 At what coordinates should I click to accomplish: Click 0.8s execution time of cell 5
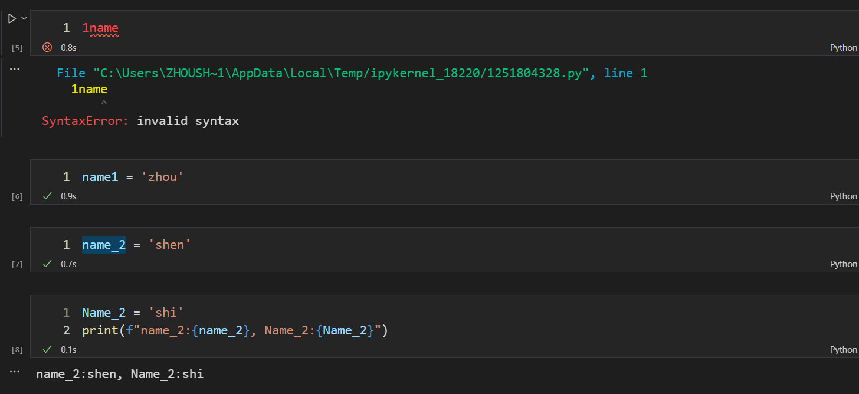click(68, 48)
